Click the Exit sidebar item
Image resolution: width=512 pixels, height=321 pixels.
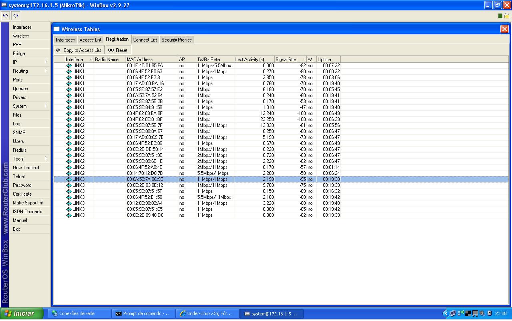30,229
